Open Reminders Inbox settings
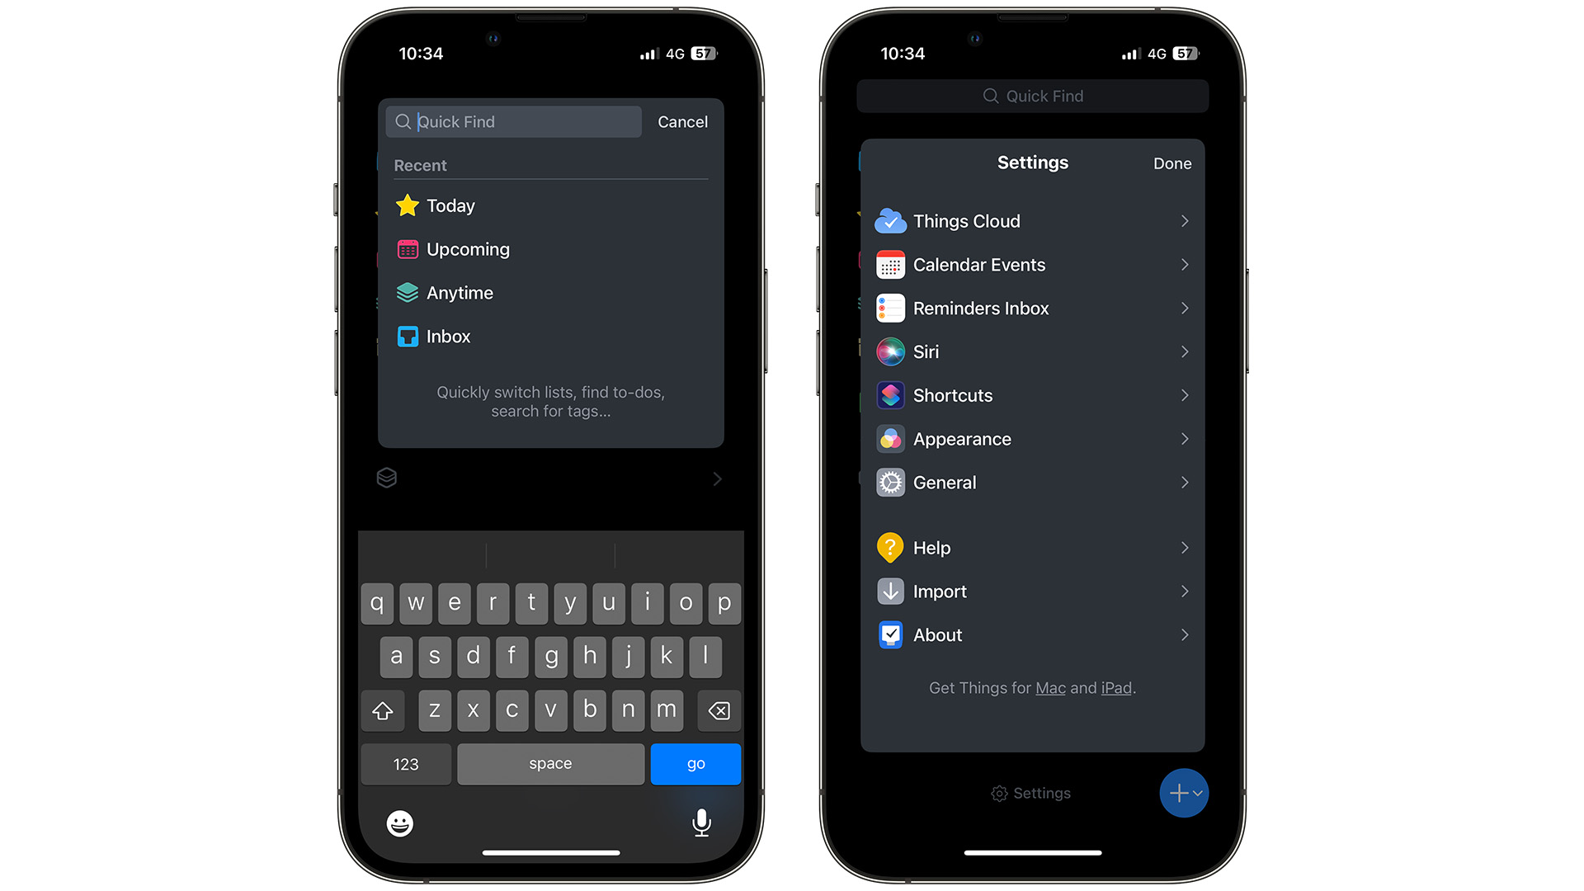The image size is (1584, 891). coord(1032,308)
